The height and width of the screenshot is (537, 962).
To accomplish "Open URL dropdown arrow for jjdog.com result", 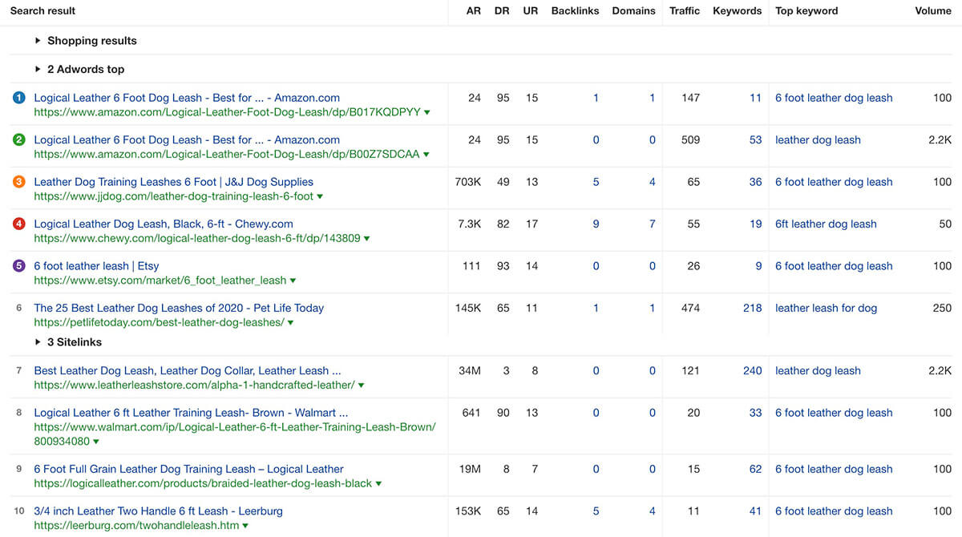I will [321, 197].
